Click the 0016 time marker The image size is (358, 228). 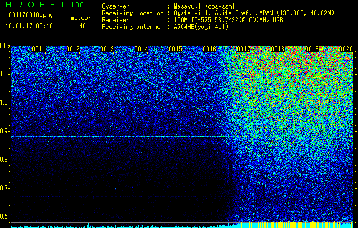click(x=209, y=49)
